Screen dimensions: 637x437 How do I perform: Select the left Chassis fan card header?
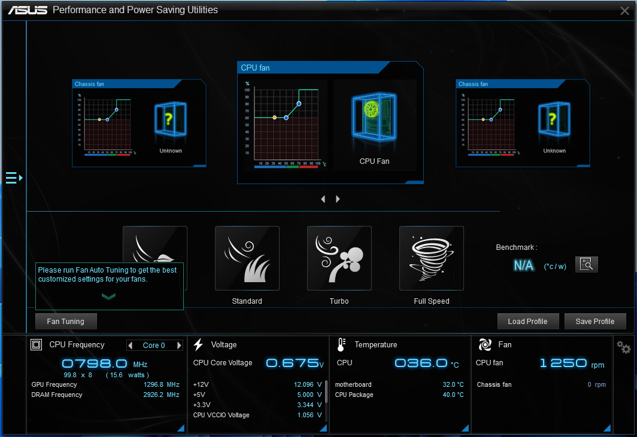[x=126, y=84]
